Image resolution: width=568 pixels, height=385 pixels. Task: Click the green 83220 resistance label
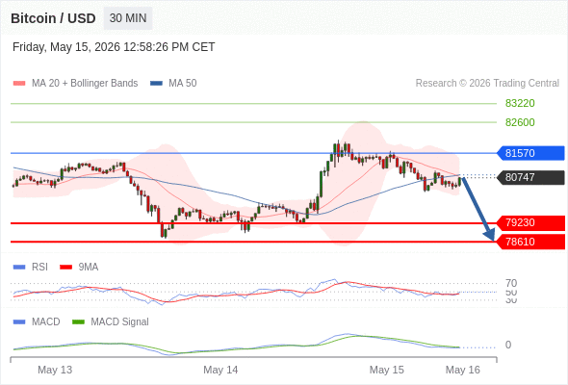tap(520, 103)
